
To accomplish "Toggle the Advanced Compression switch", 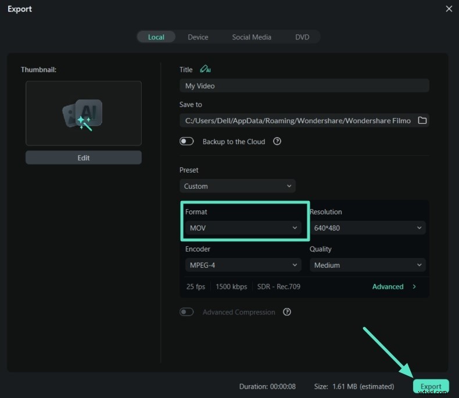I will [187, 312].
